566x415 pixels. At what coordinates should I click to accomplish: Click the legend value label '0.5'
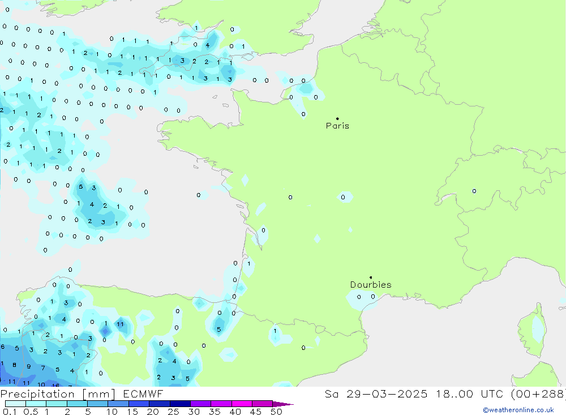[31, 412]
